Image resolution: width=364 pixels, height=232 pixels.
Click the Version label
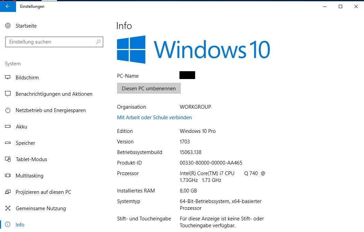[125, 142]
